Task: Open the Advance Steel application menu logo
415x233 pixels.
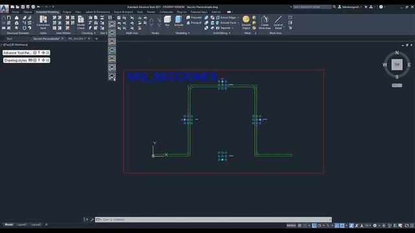Action: point(5,9)
